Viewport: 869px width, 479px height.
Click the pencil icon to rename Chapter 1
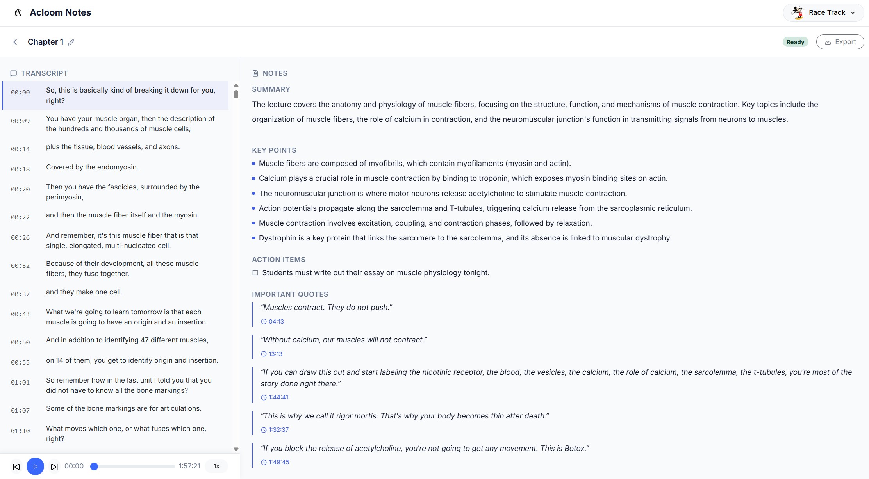click(x=71, y=42)
